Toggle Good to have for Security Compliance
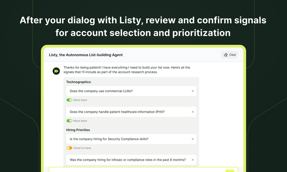Image resolution: width=287 pixels, height=172 pixels. (69, 148)
